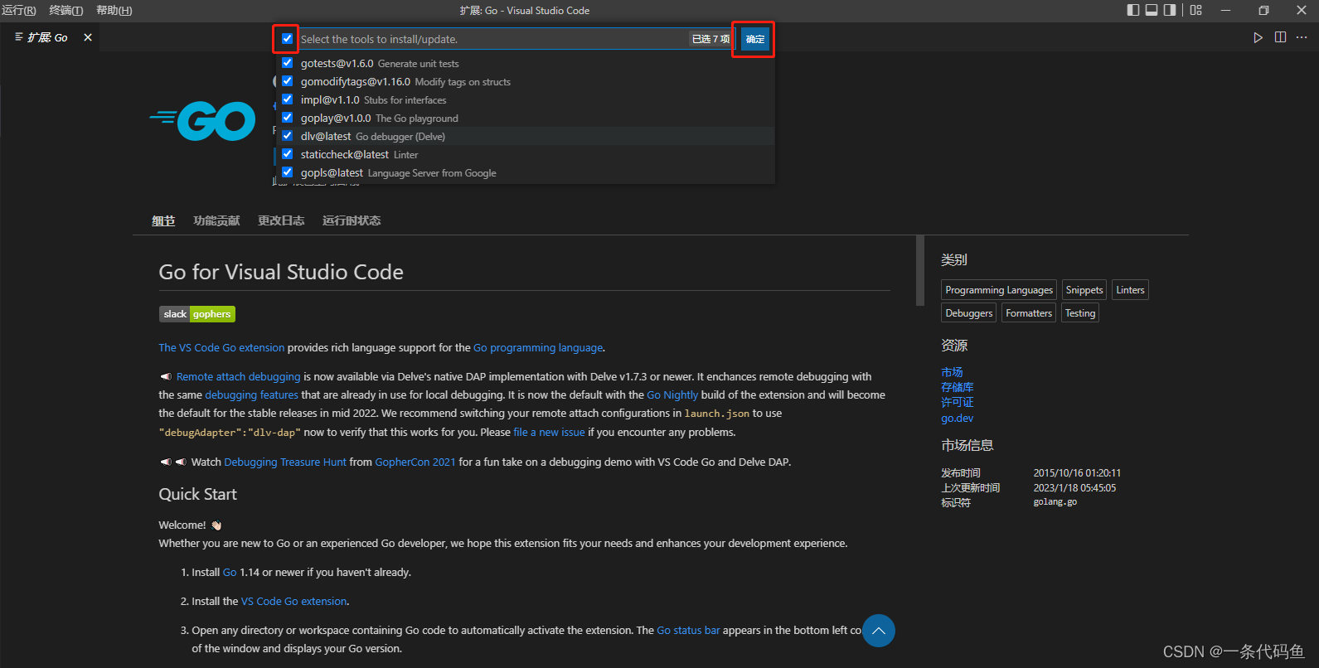Click the scroll-to-top round arrow button

coord(879,631)
